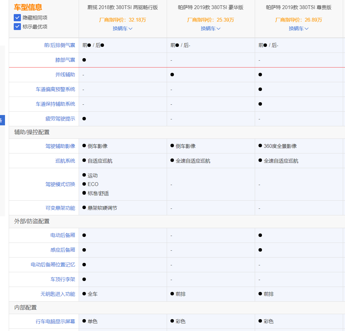
Task: Click the 车型信息 heading
Action: coord(28,7)
